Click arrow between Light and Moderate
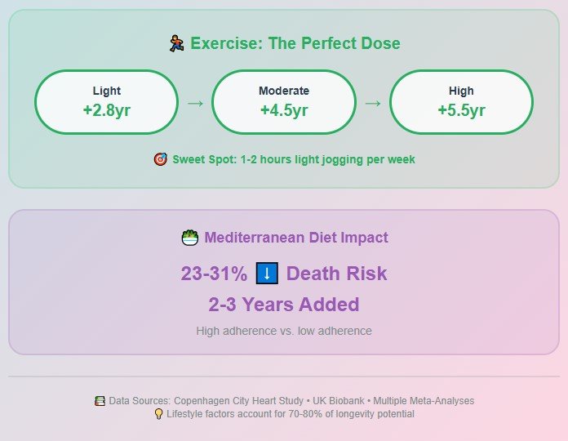Screen dimensions: 568x441 point(195,104)
